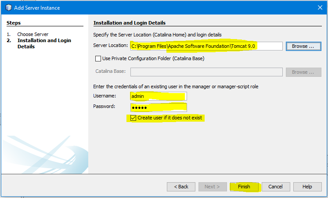Select step 2 Installation and Login Details
Image resolution: width=328 pixels, height=198 pixels.
click(x=44, y=43)
